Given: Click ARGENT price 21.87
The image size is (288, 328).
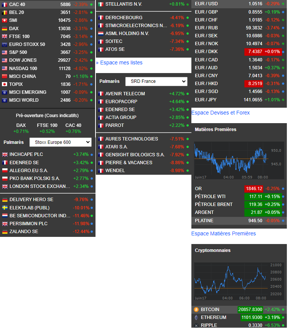Looking at the screenshot, I should (x=256, y=212).
